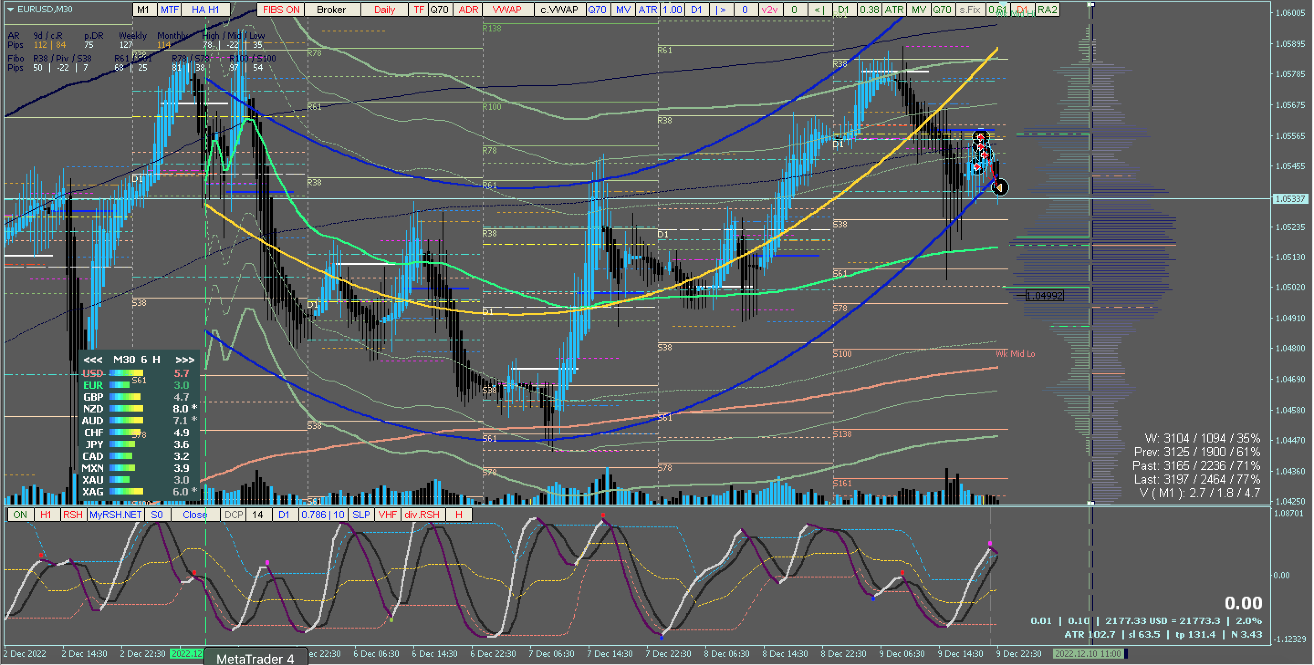Image resolution: width=1314 pixels, height=665 pixels.
Task: Toggle the oscillator ON button
Action: [21, 515]
